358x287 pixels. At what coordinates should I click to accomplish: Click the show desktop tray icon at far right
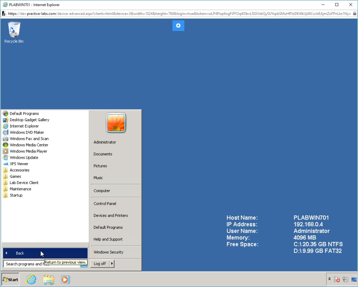coord(354,279)
